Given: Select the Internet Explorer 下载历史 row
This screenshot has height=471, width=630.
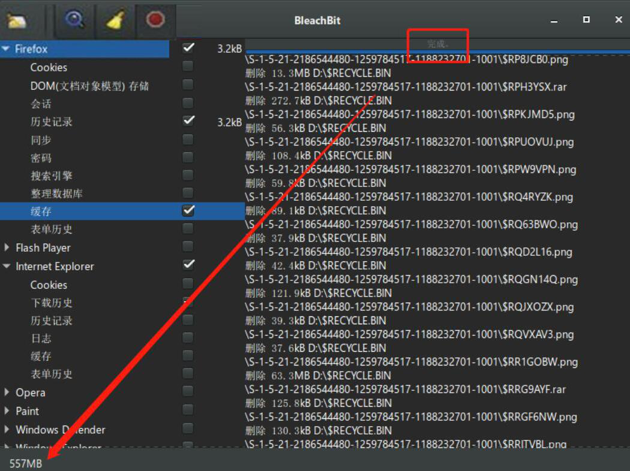Looking at the screenshot, I should coord(122,303).
